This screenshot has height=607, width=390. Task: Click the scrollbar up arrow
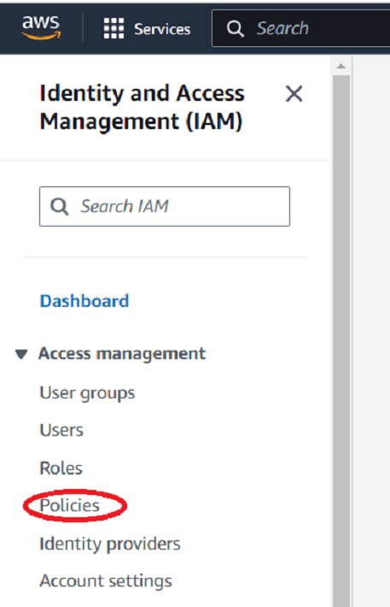coord(341,66)
